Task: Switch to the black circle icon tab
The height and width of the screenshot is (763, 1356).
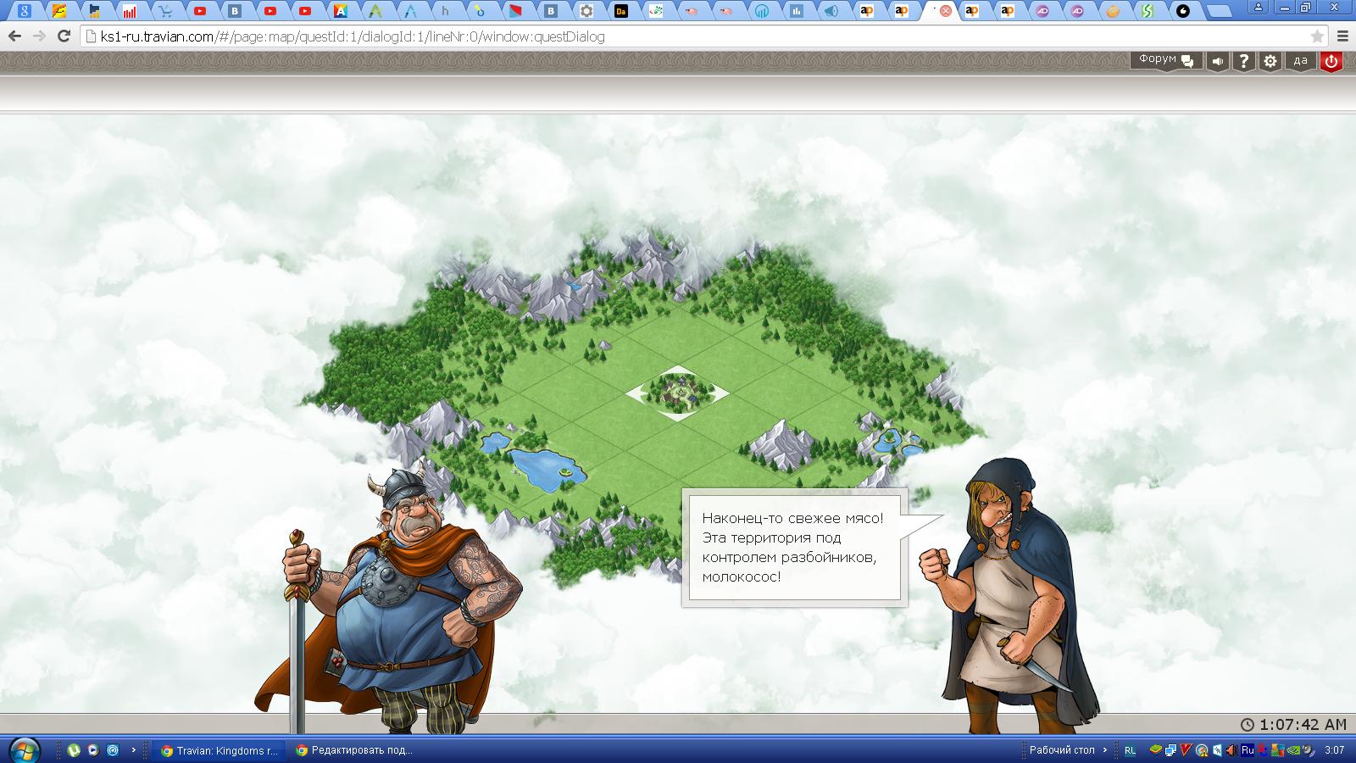Action: pos(1183,11)
